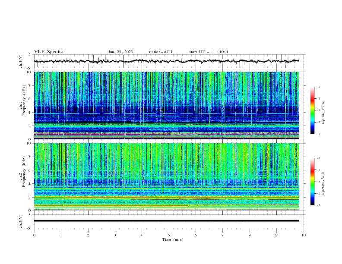Click the "-7" label on ch.1 colorbar
This screenshot has height=264, width=342.
[319, 134]
